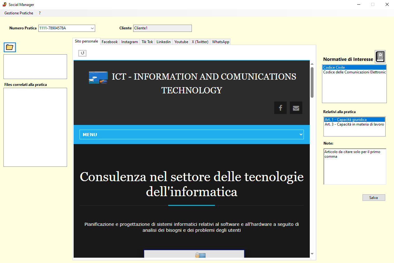Select Codice delle Comunicazioni Elettroniche entry
This screenshot has height=263, width=394.
click(354, 72)
